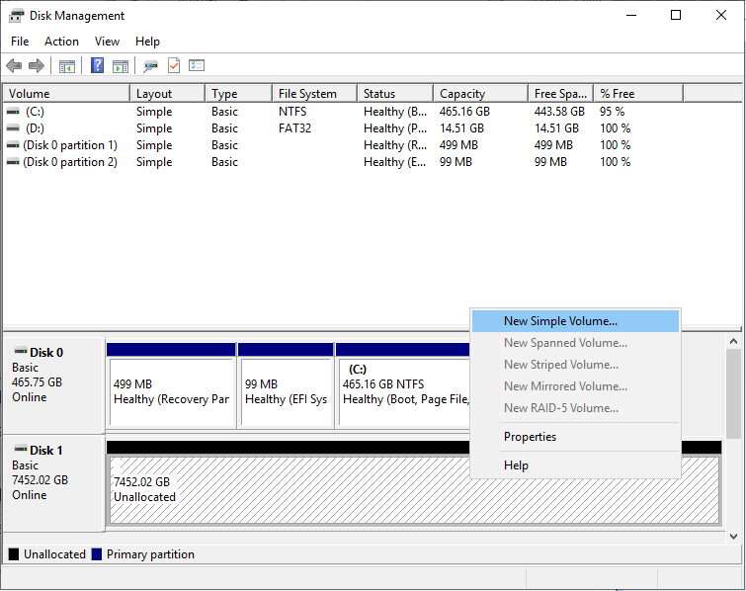Screen dimensions: 746x591
Task: Click the checkmark Properties toolbar icon
Action: coord(174,65)
